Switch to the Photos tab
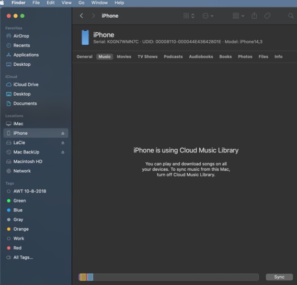The width and height of the screenshot is (297, 285). pyautogui.click(x=245, y=56)
